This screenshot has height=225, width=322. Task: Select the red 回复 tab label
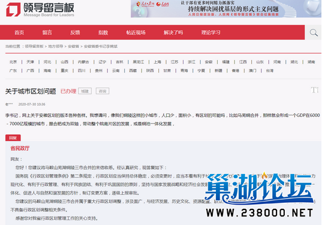[x=13, y=138]
